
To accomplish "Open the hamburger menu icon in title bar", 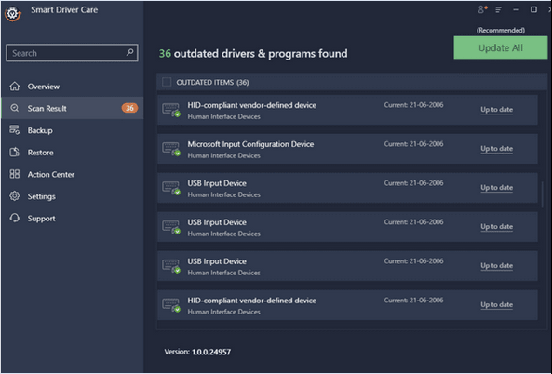I will 498,10.
